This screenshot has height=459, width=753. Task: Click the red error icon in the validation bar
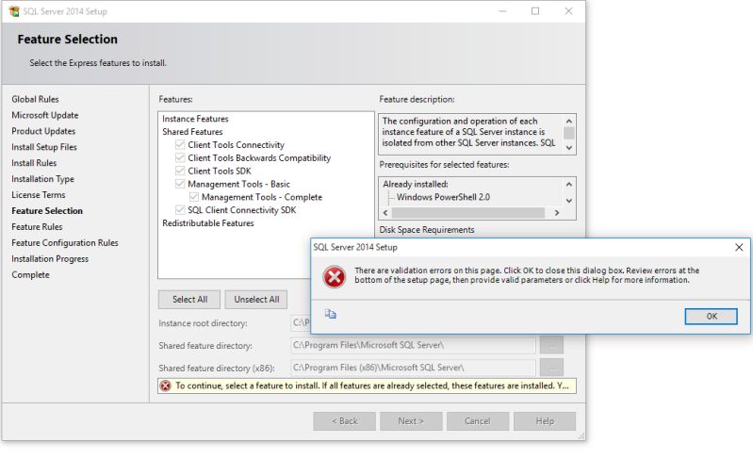tap(166, 385)
